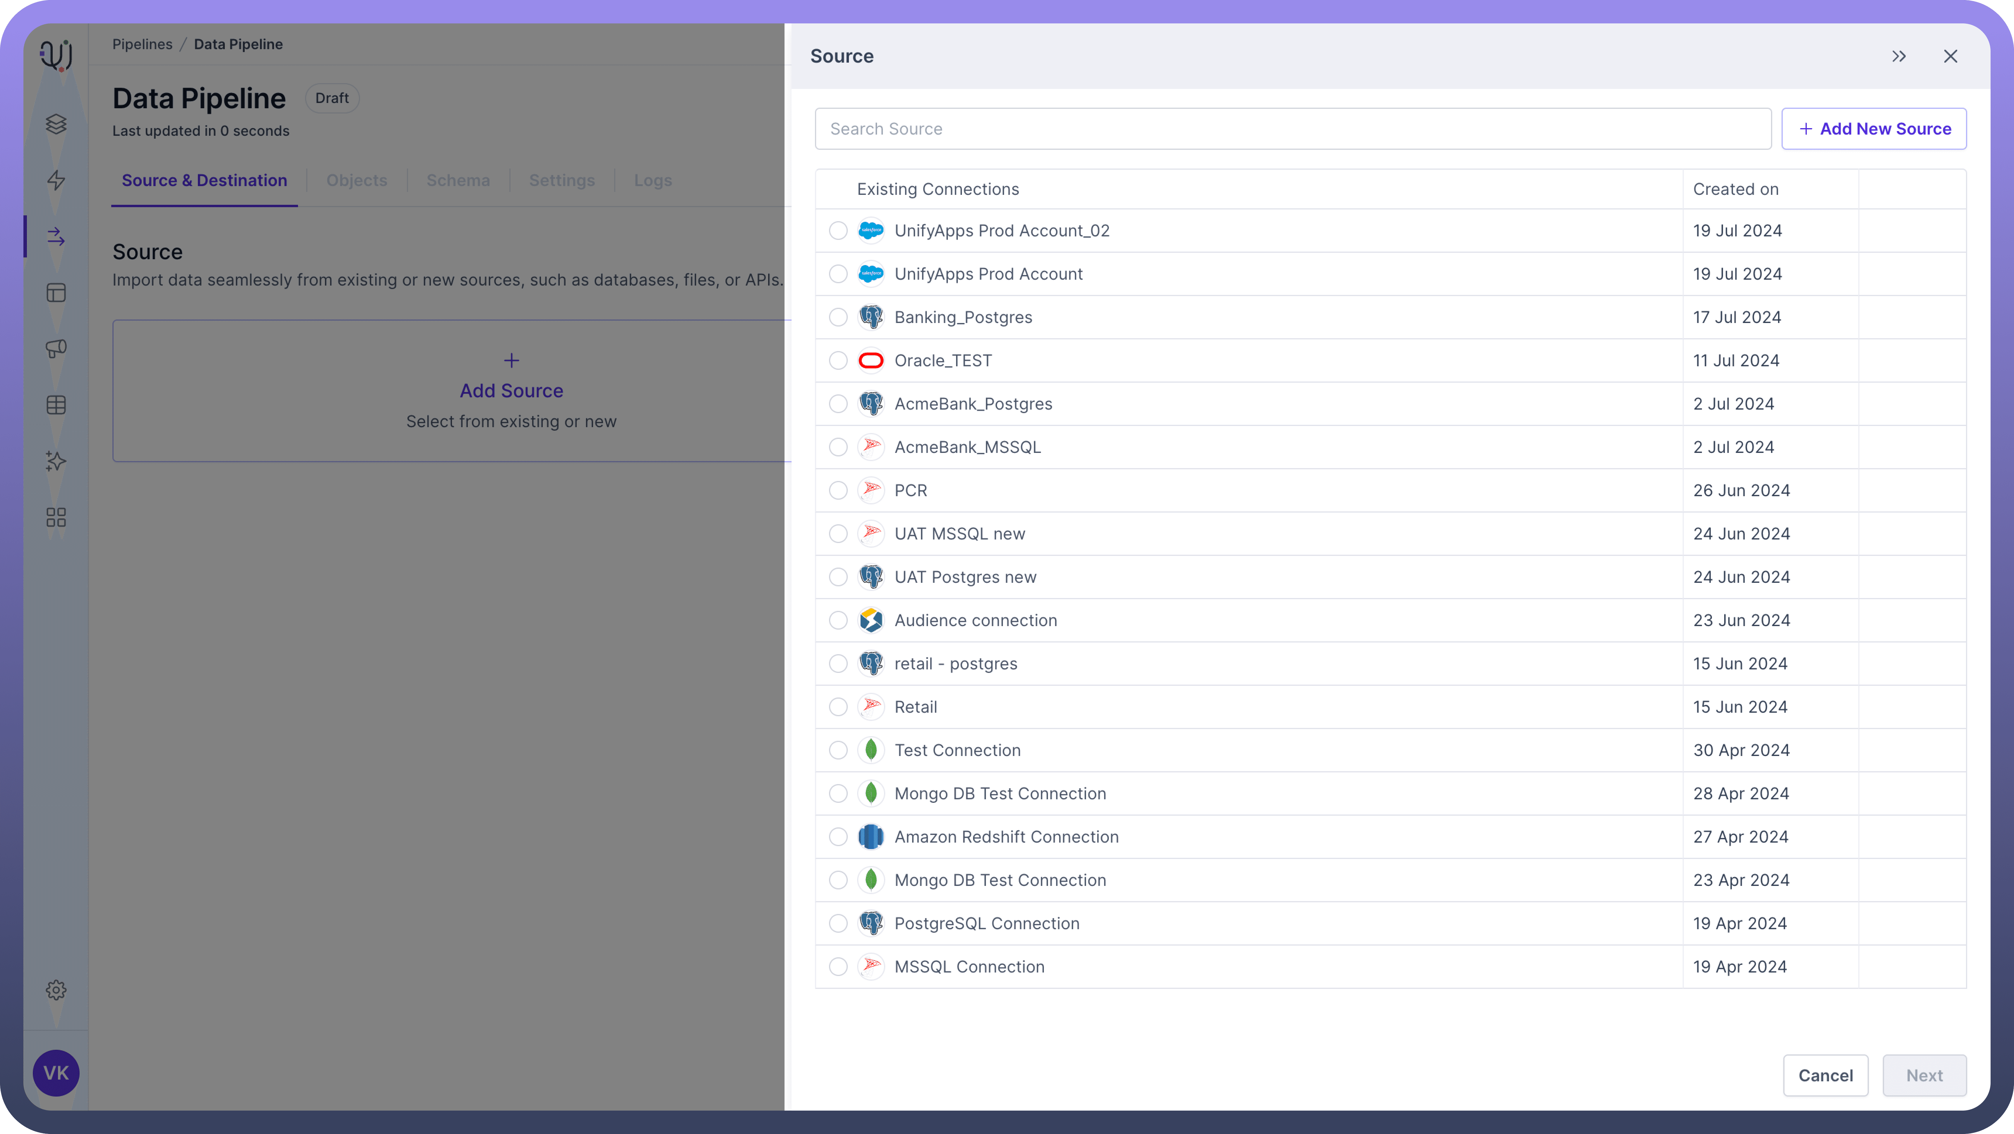2014x1134 pixels.
Task: Open settings gear in sidebar
Action: [x=56, y=990]
